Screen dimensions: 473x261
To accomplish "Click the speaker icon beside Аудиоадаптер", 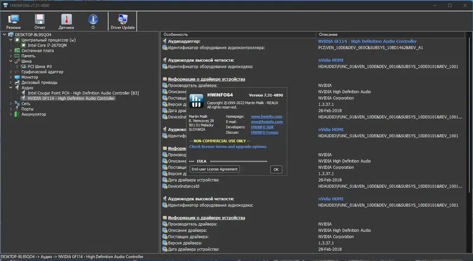I will tap(165, 41).
